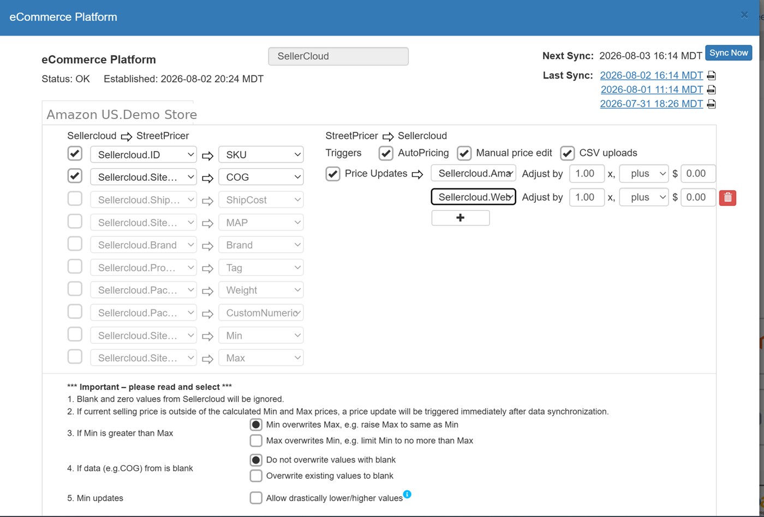
Task: Select Max overwrites Min option
Action: pyautogui.click(x=255, y=440)
